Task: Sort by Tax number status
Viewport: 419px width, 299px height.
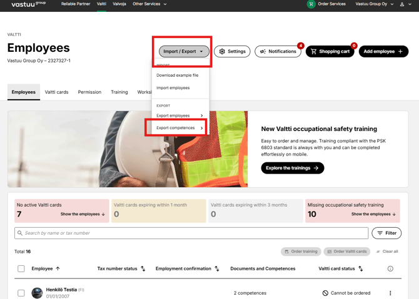Action: (143, 268)
